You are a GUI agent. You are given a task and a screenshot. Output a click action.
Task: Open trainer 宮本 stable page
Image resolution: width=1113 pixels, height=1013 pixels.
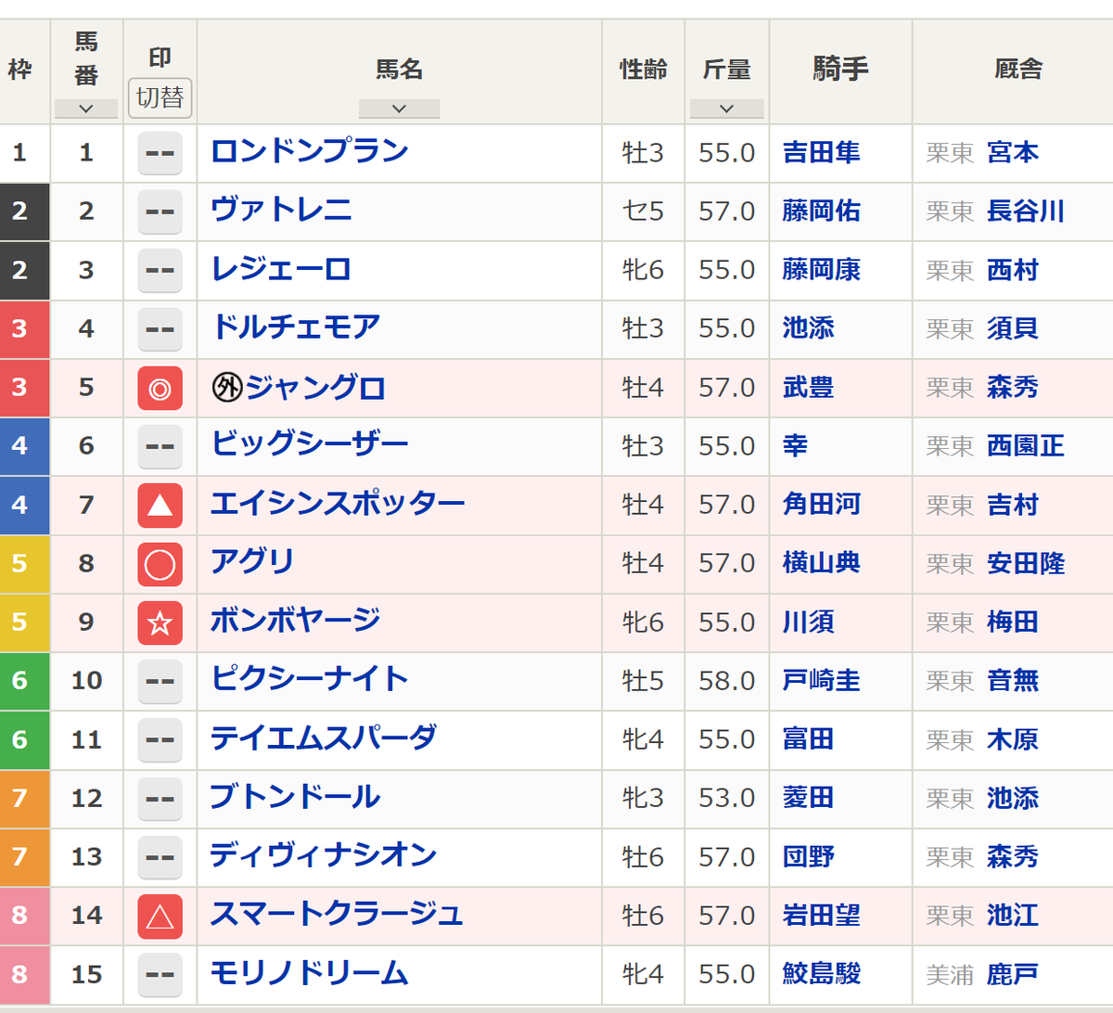click(1013, 152)
